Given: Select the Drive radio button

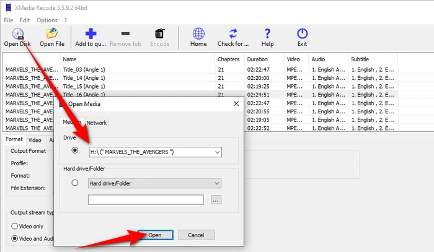Looking at the screenshot, I should tap(76, 150).
